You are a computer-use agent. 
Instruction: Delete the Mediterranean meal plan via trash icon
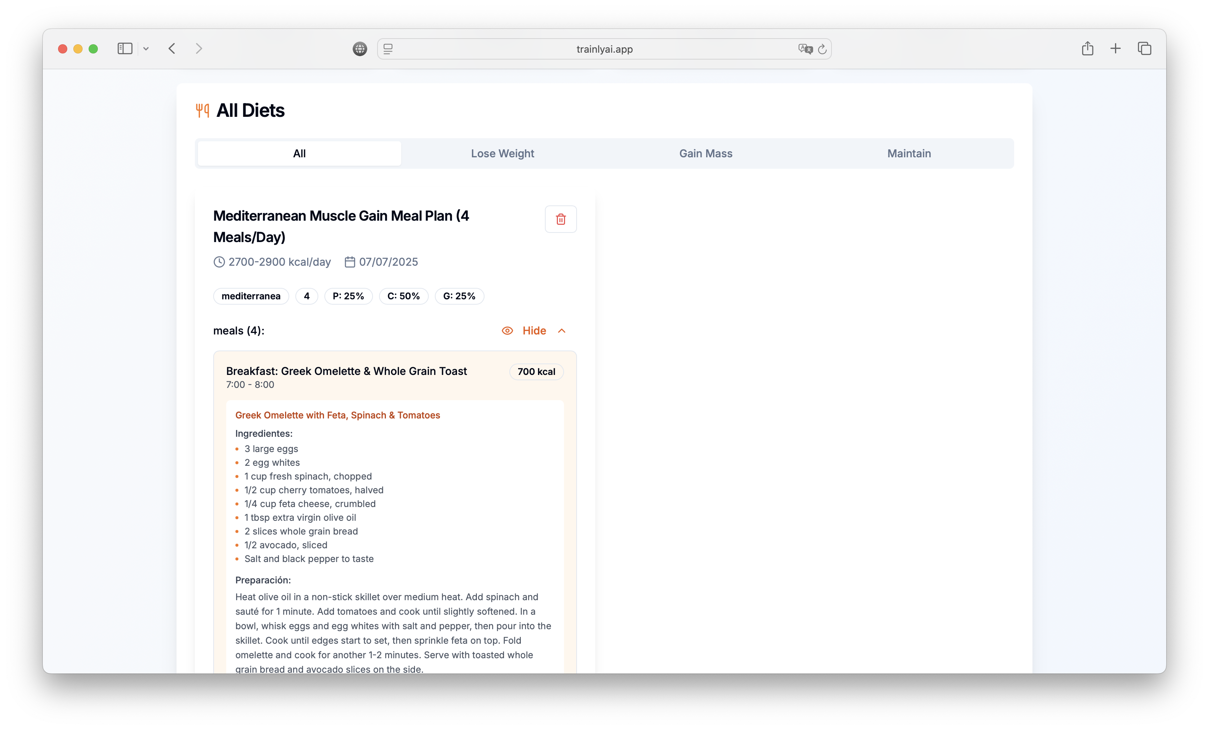point(560,219)
